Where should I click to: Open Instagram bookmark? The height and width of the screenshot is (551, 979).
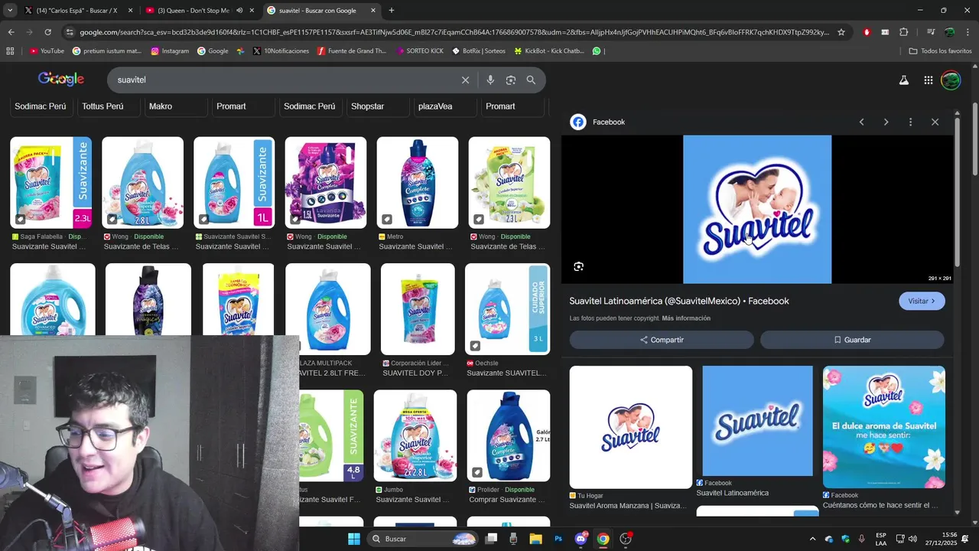(170, 51)
